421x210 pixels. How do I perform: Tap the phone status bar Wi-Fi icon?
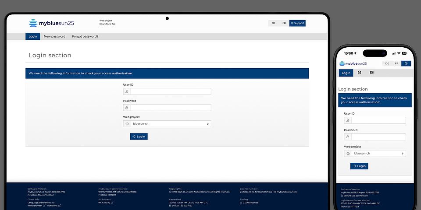(399, 53)
